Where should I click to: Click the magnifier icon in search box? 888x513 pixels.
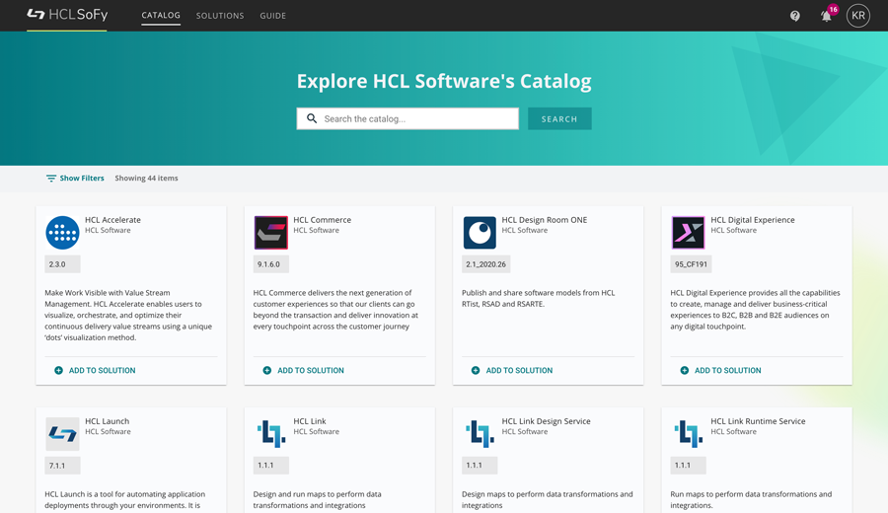point(312,119)
